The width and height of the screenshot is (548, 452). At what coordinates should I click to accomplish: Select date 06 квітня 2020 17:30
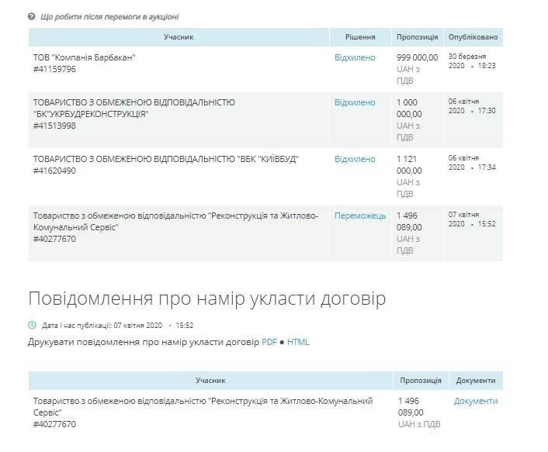pyautogui.click(x=472, y=106)
